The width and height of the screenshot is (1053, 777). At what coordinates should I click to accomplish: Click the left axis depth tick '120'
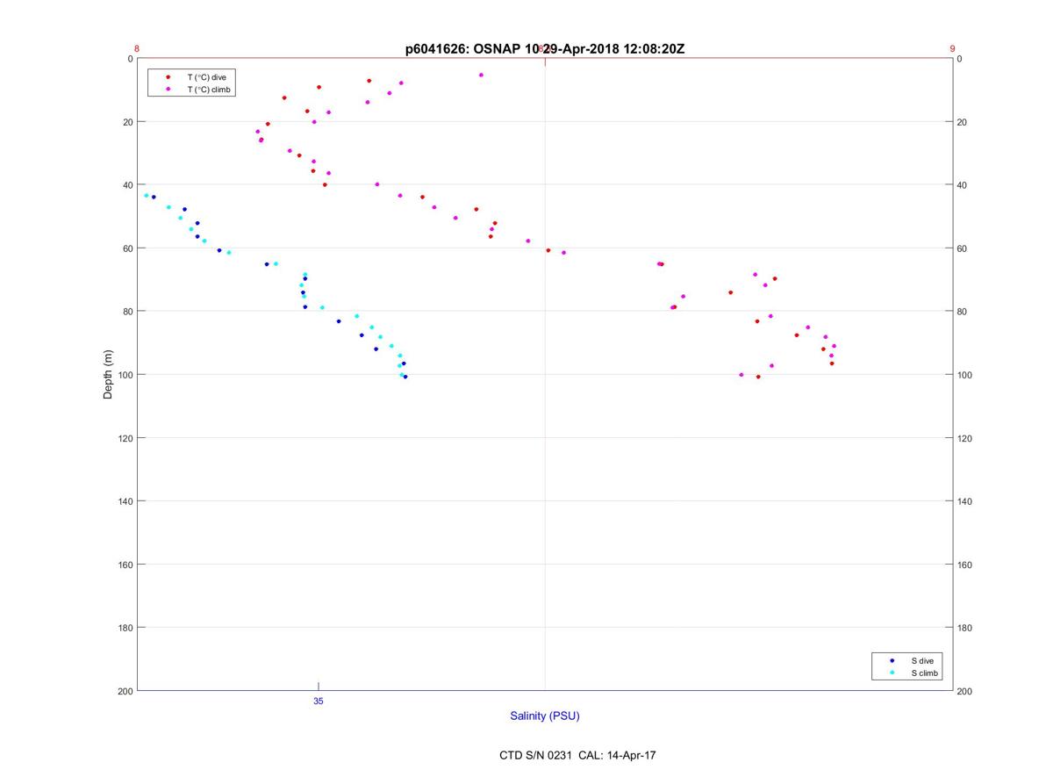[x=125, y=438]
